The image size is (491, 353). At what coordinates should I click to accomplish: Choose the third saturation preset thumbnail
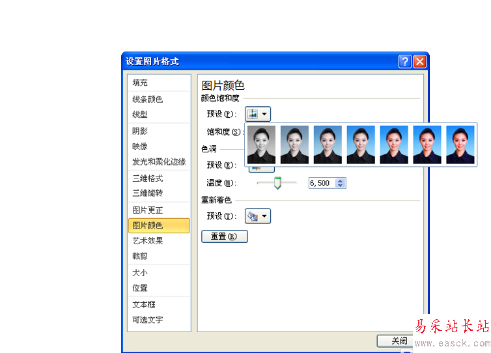(328, 145)
